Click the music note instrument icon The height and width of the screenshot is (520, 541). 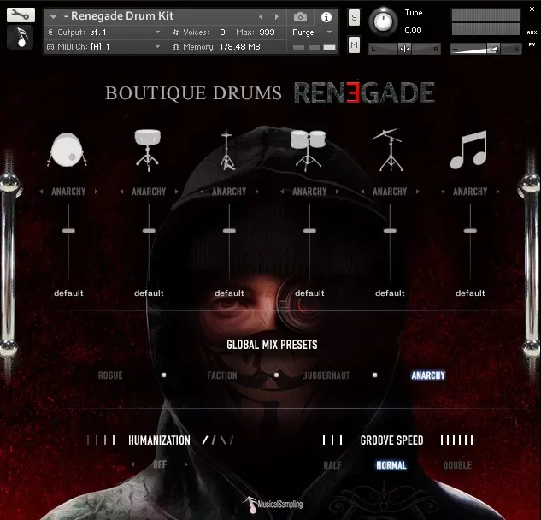point(21,38)
